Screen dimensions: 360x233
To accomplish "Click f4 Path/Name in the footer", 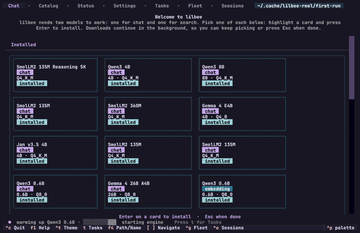I will 125,228.
